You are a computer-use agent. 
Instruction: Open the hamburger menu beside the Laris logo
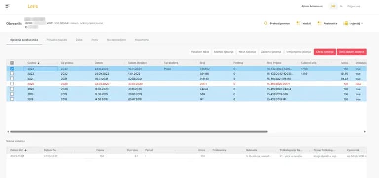coord(8,6)
